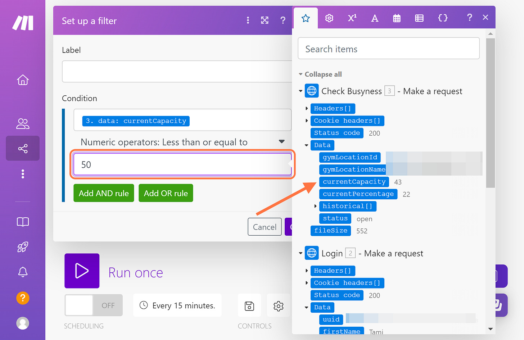
Task: Click Add OR rule button
Action: pos(166,193)
